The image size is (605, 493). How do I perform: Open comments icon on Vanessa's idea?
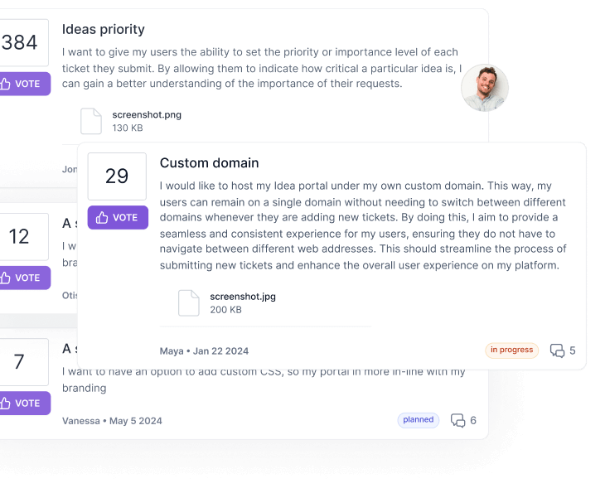point(458,420)
